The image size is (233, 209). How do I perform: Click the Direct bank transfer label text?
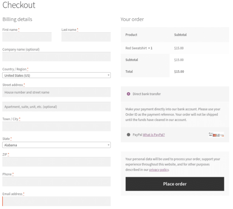pos(147,94)
